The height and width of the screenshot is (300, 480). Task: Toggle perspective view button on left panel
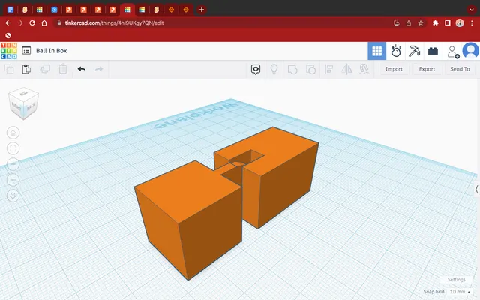pyautogui.click(x=13, y=196)
